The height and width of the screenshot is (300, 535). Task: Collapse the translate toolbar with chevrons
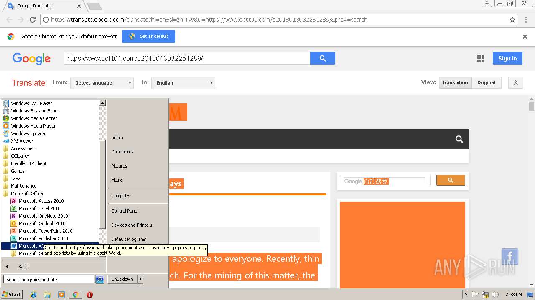[516, 83]
